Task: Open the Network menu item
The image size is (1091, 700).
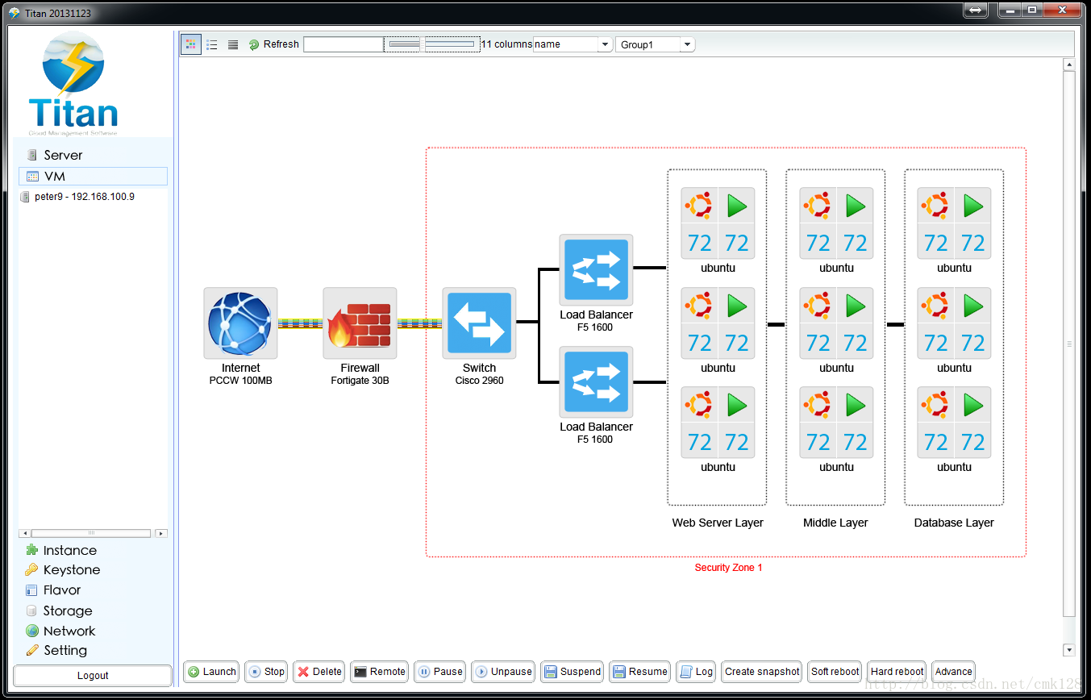Action: pos(60,631)
